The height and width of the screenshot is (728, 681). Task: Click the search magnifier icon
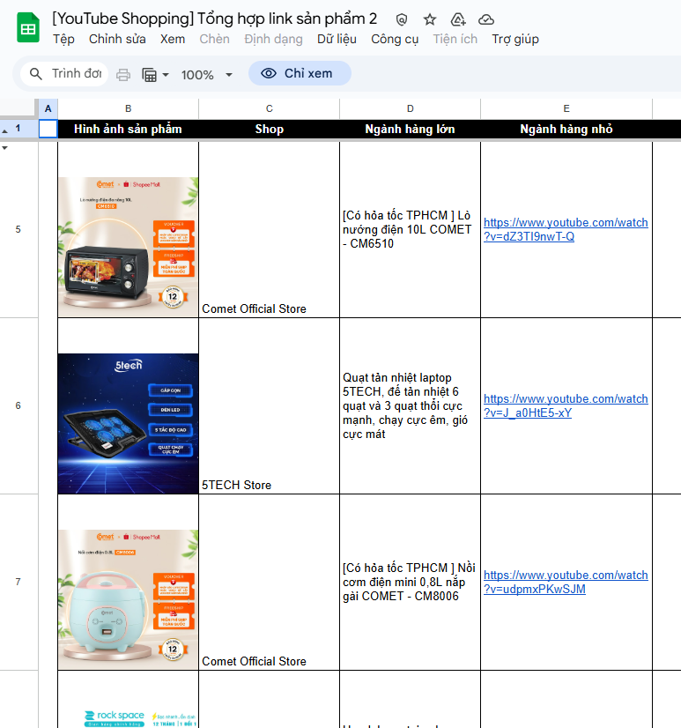(x=36, y=74)
